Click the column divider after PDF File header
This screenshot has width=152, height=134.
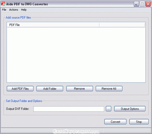click(99, 25)
